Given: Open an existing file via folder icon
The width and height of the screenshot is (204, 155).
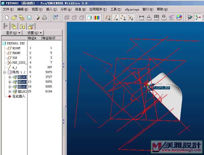Looking at the screenshot, I should 14,17.
